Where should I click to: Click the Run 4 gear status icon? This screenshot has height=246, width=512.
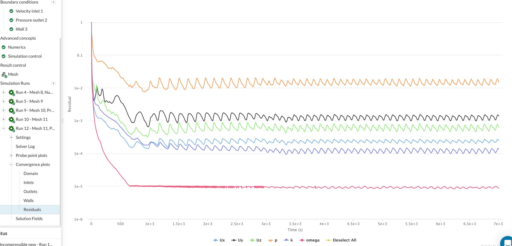coord(11,92)
